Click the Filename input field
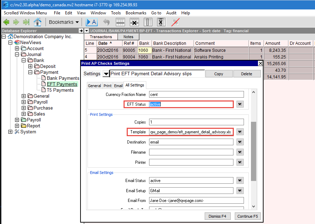This screenshot has height=224, width=315. (x=191, y=152)
